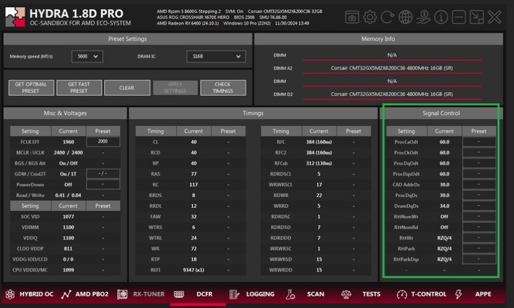
Task: Click the DramDqDs preset field
Action: (479, 206)
